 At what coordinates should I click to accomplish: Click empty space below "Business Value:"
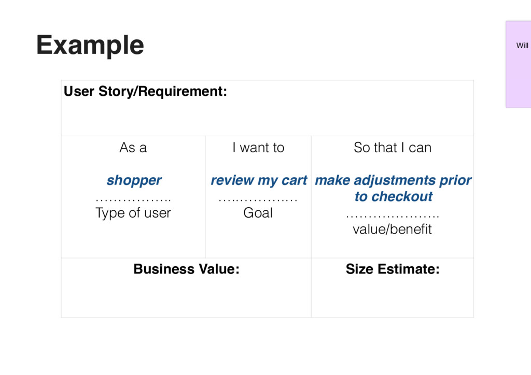click(186, 298)
